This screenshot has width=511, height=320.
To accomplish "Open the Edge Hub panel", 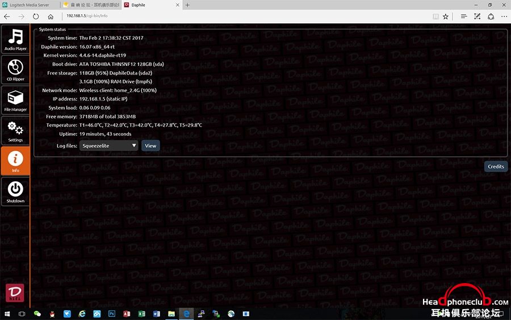I will (464, 16).
